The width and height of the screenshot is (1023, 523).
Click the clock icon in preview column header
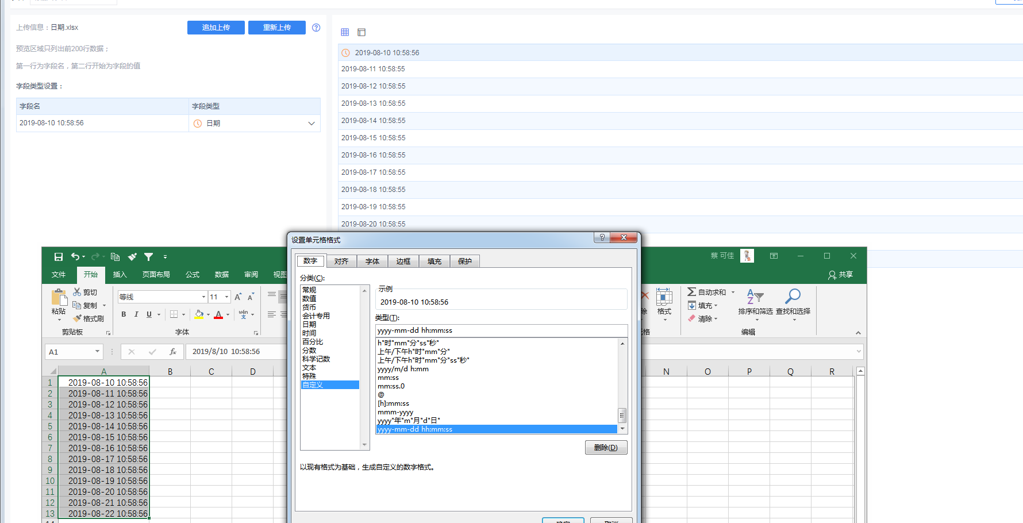click(x=345, y=53)
